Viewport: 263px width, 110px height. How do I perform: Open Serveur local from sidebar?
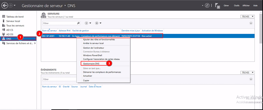click(x=13, y=21)
